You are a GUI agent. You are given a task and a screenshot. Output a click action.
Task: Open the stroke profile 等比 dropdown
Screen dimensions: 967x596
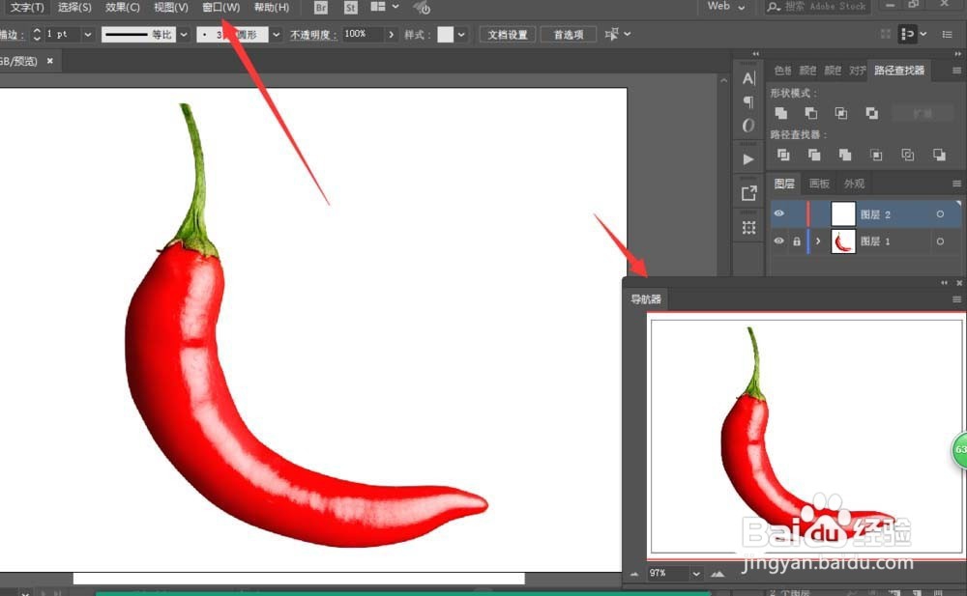click(x=183, y=35)
